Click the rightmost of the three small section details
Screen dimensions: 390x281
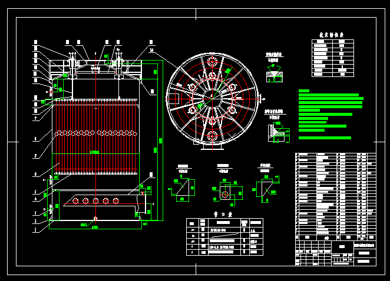click(x=264, y=188)
